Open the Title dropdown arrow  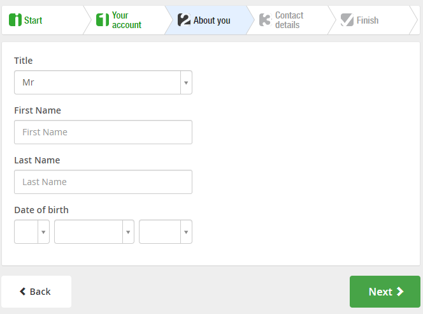coord(186,82)
